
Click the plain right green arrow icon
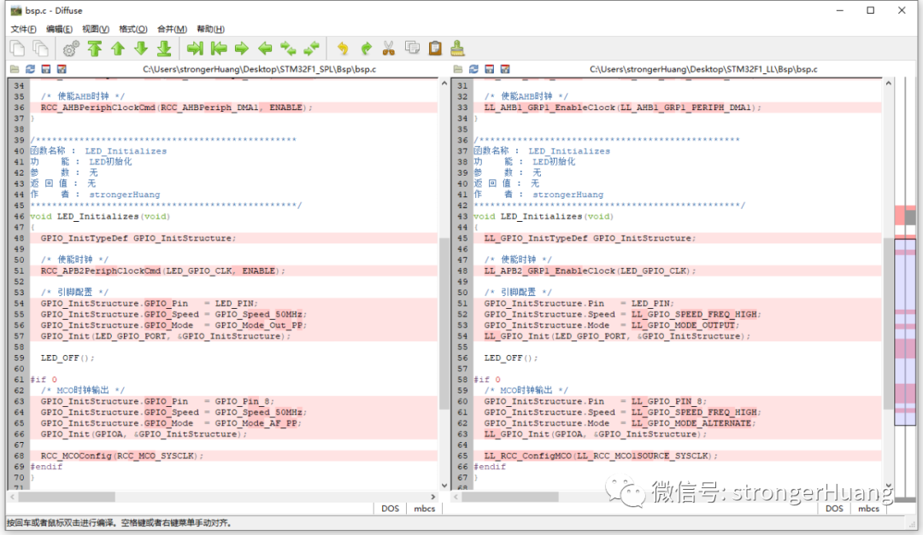pos(241,49)
